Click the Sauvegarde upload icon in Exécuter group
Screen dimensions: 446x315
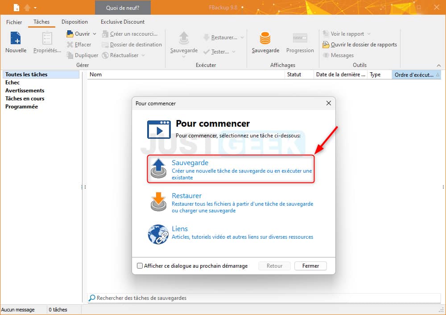[x=184, y=38]
